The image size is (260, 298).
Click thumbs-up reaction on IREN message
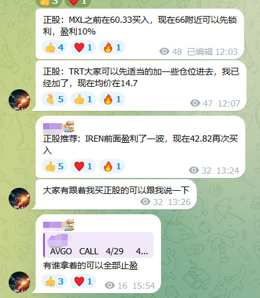pyautogui.click(x=54, y=166)
